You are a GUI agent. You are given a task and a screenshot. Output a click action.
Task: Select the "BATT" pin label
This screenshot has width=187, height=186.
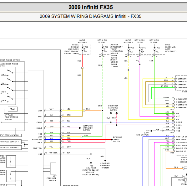click(40, 116)
